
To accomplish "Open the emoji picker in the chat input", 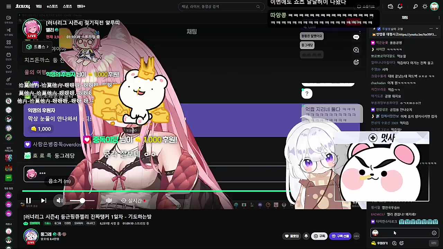I will pyautogui.click(x=434, y=233).
